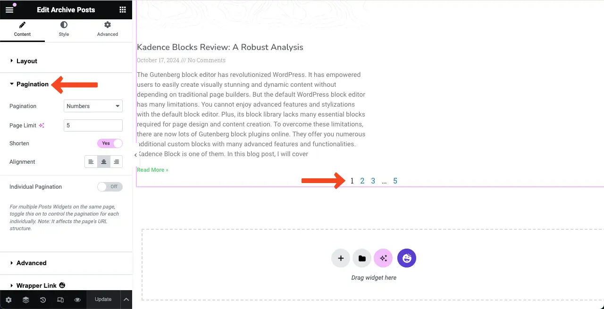Open save options arrow beside Update
Viewport: 604px width, 309px height.
tap(126, 300)
